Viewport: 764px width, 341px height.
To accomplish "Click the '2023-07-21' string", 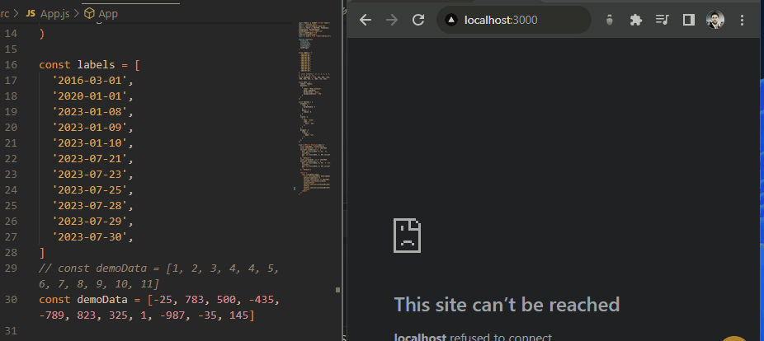I will [x=90, y=159].
